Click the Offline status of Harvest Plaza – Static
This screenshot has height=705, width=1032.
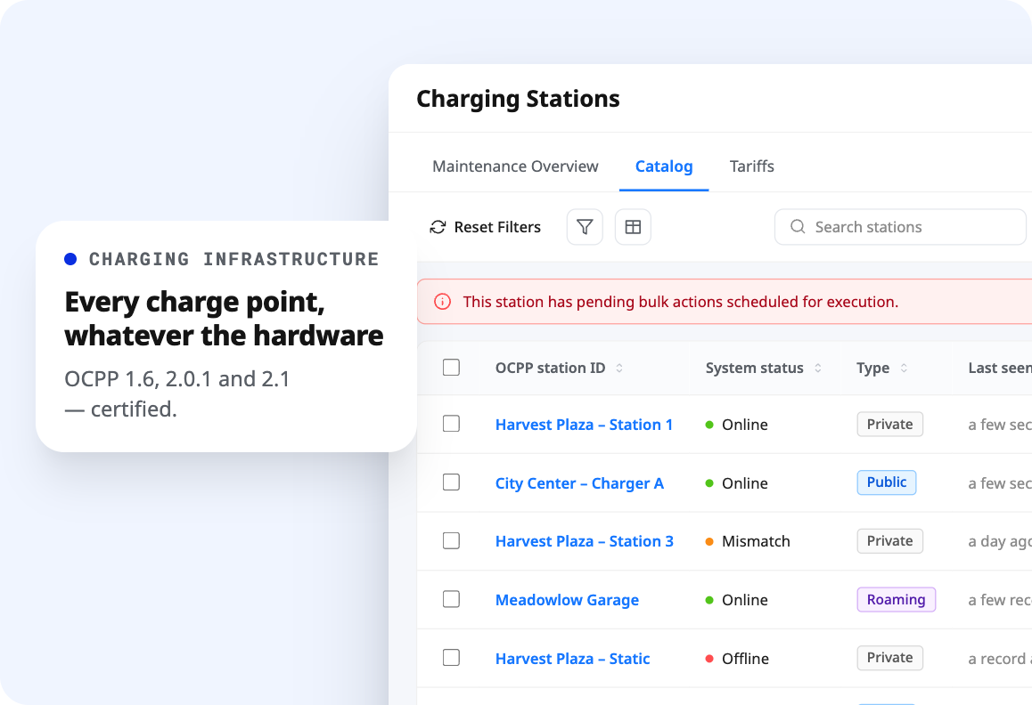pos(737,659)
